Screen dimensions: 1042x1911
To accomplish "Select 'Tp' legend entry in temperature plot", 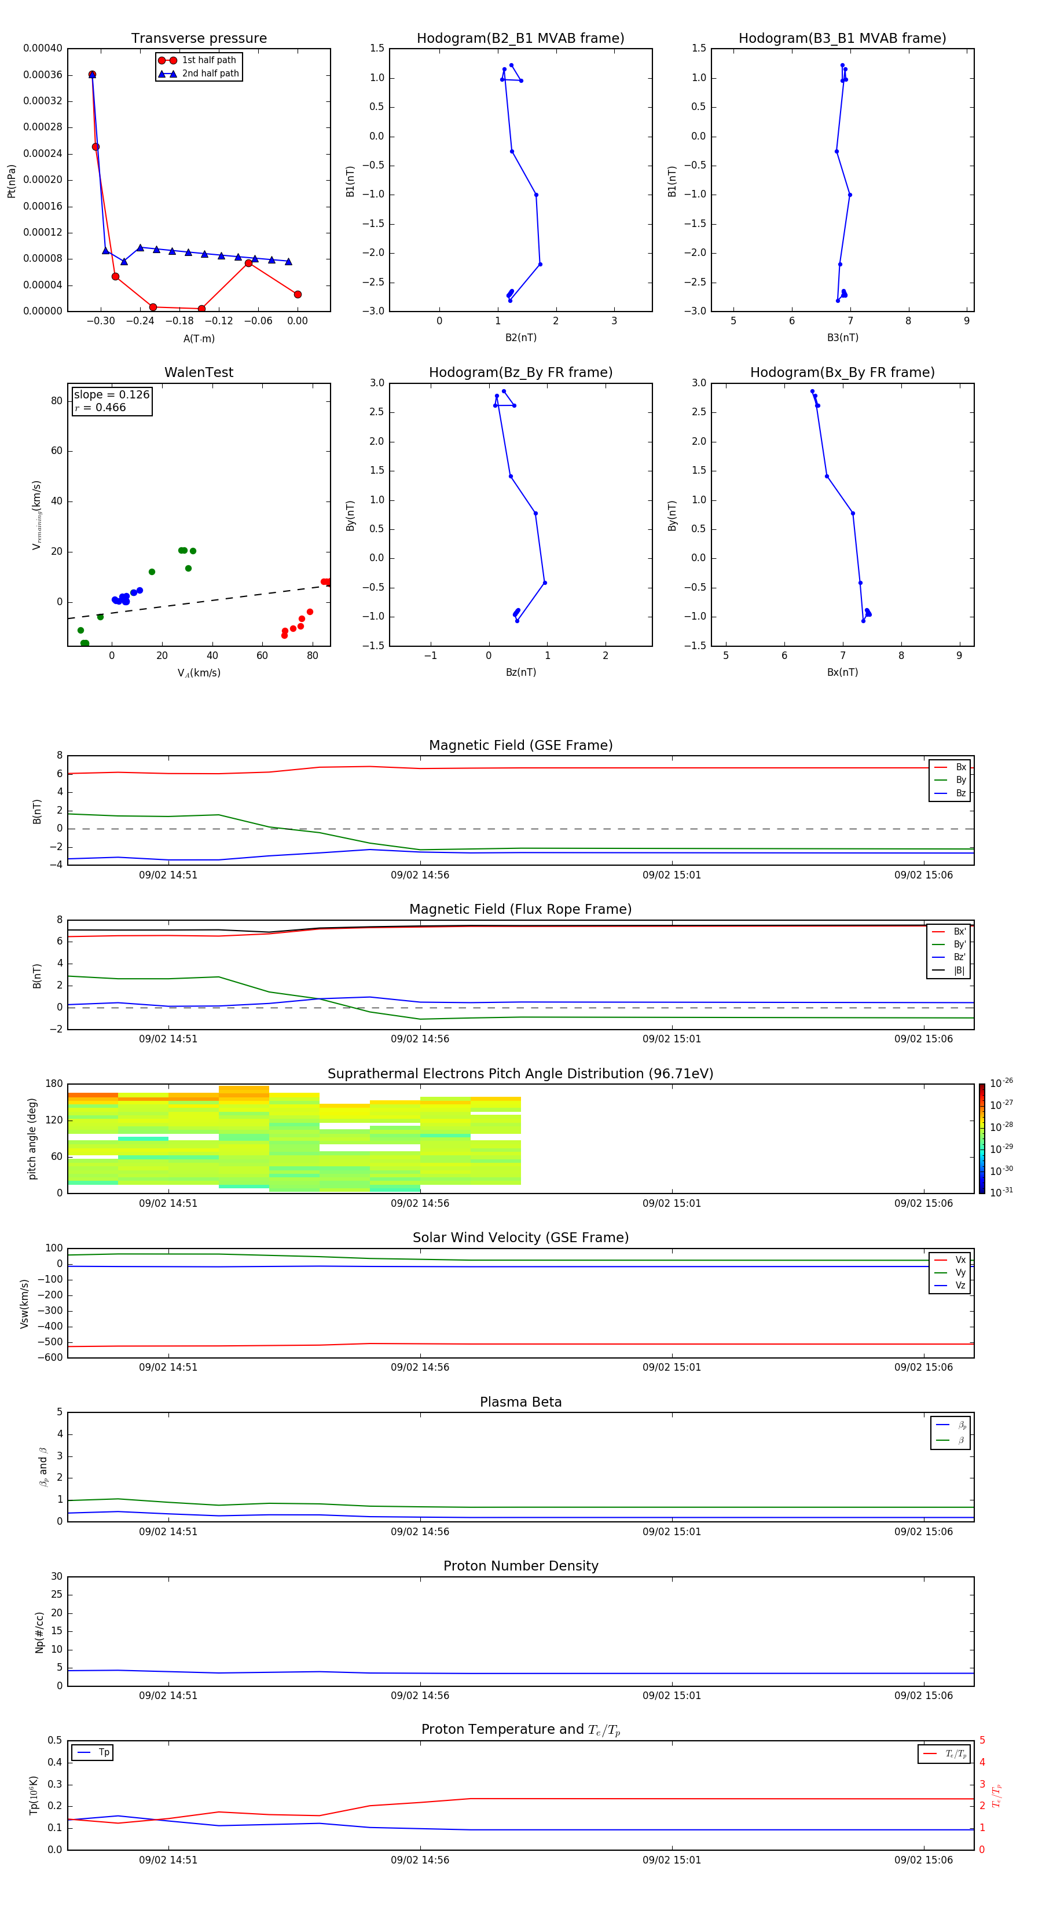I will 93,1752.
